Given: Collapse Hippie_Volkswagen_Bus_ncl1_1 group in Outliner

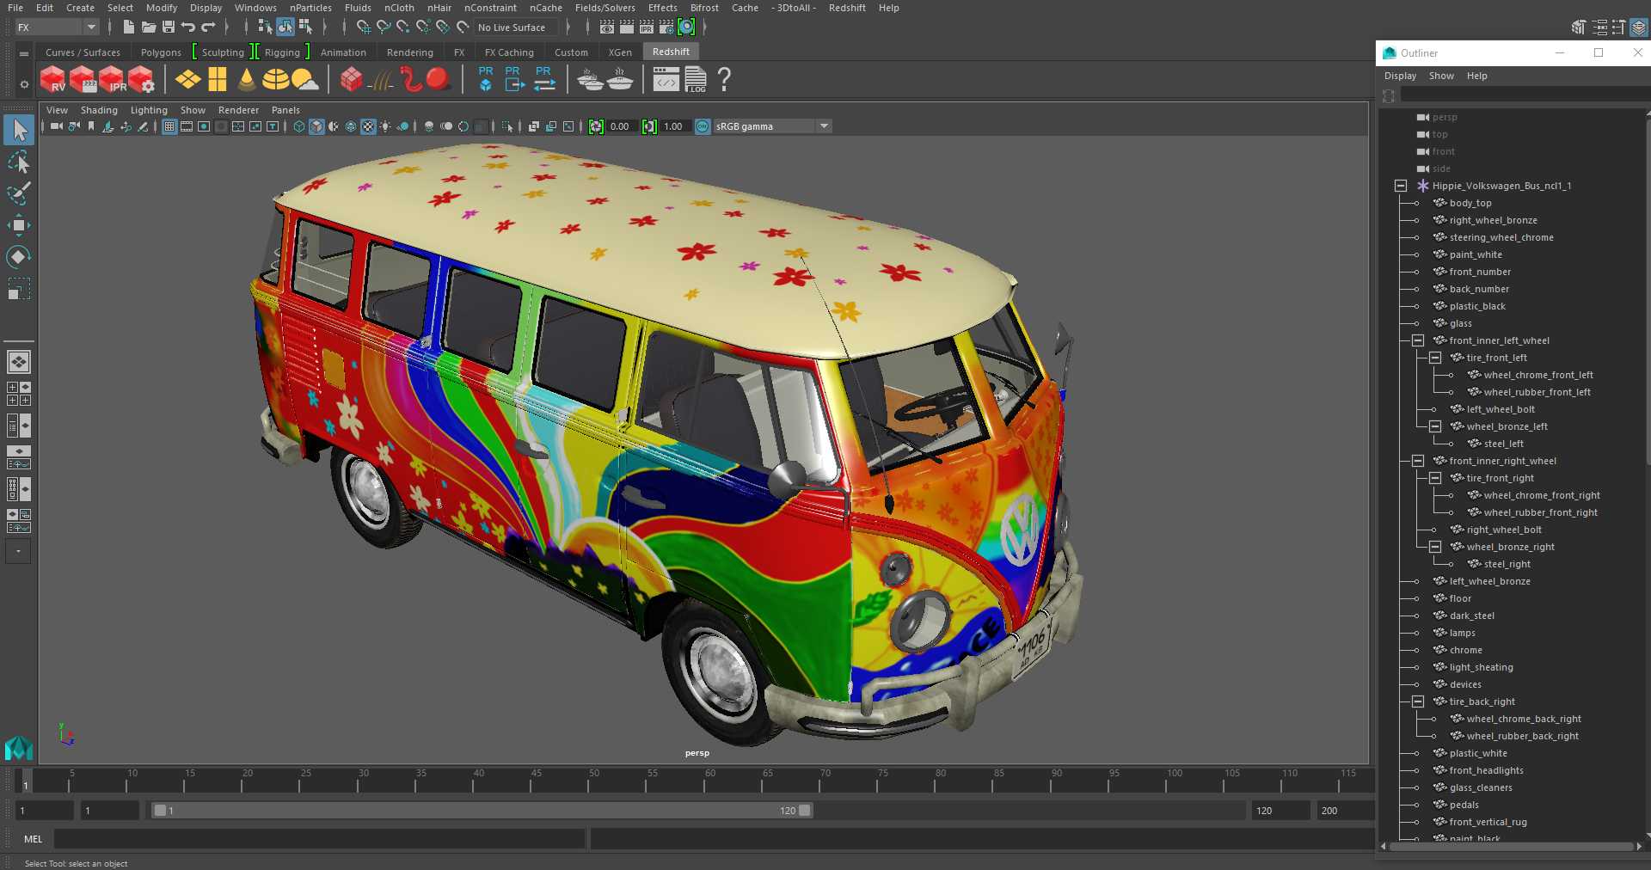Looking at the screenshot, I should [x=1401, y=186].
